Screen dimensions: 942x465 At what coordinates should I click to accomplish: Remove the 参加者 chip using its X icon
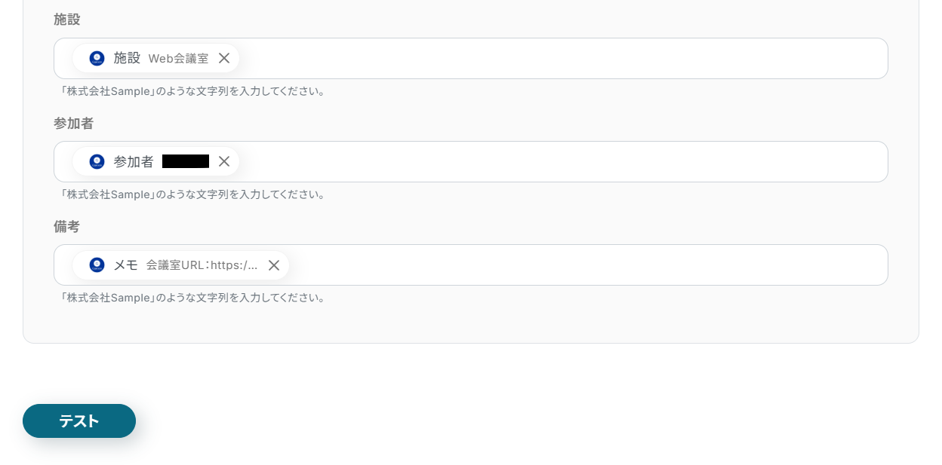click(224, 161)
